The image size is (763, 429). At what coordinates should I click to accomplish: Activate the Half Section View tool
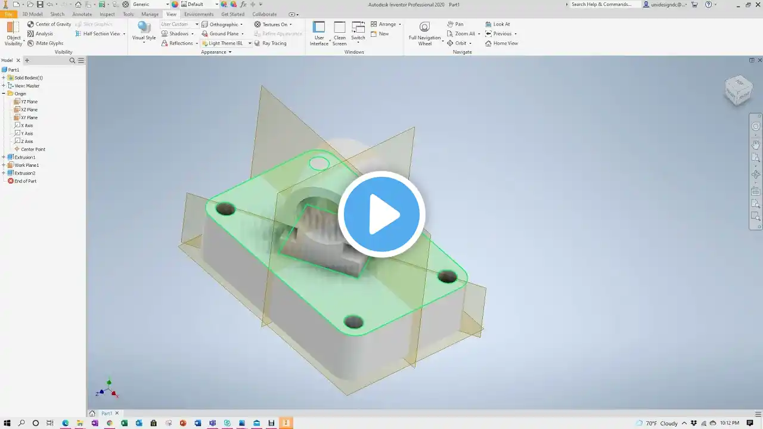click(x=101, y=34)
